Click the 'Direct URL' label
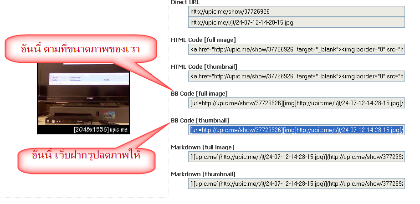 185,2
